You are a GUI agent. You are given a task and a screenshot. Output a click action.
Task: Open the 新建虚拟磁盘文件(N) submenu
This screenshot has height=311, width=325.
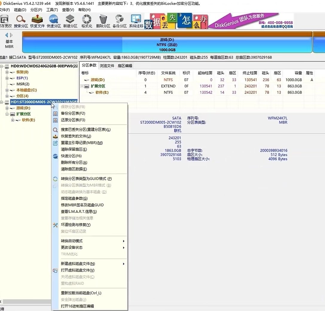(89, 264)
